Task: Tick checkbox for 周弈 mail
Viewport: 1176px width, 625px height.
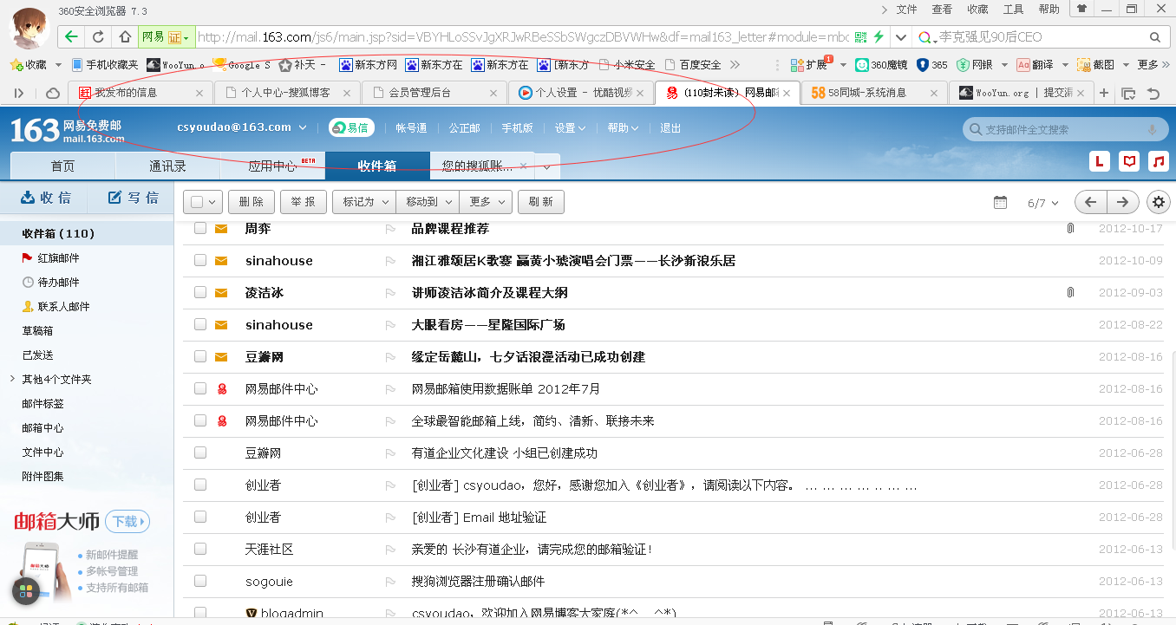Action: (x=200, y=228)
